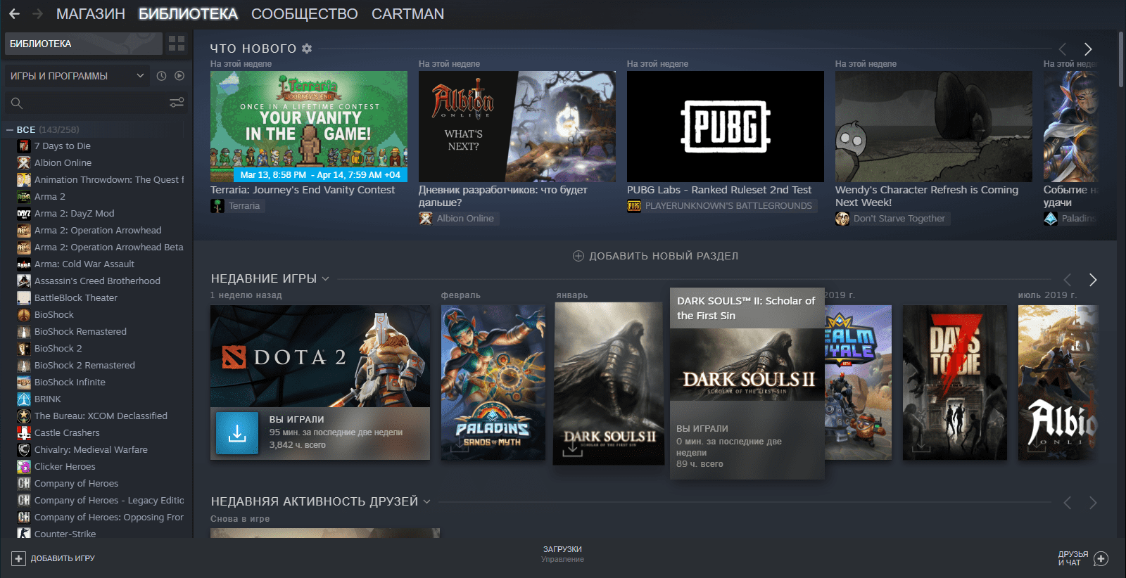Open the СООБЩЕСТВО tab
Image resolution: width=1126 pixels, height=578 pixels.
coord(305,14)
